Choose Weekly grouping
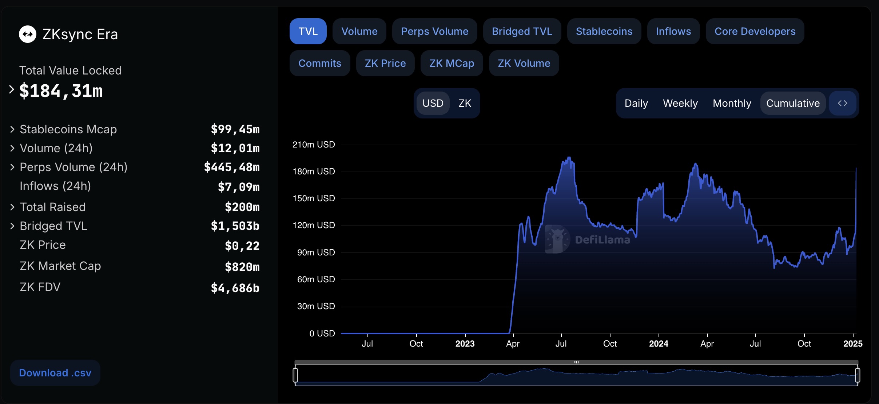Screen dimensions: 879x404 pos(680,103)
